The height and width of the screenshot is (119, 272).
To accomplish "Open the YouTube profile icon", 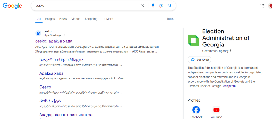I will tap(216, 110).
